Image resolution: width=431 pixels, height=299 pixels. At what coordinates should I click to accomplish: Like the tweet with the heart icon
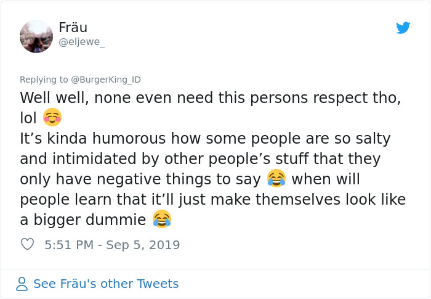click(x=27, y=245)
